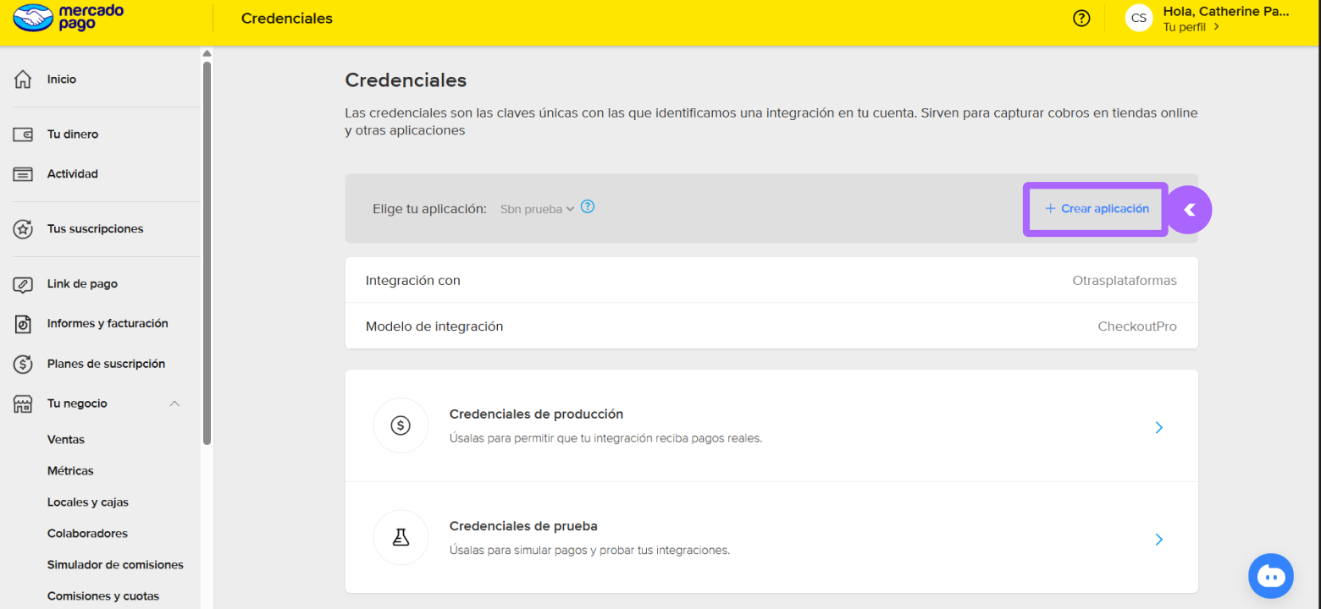Click the Tus suscripciones star icon
This screenshot has height=609, width=1321.
[x=23, y=229]
